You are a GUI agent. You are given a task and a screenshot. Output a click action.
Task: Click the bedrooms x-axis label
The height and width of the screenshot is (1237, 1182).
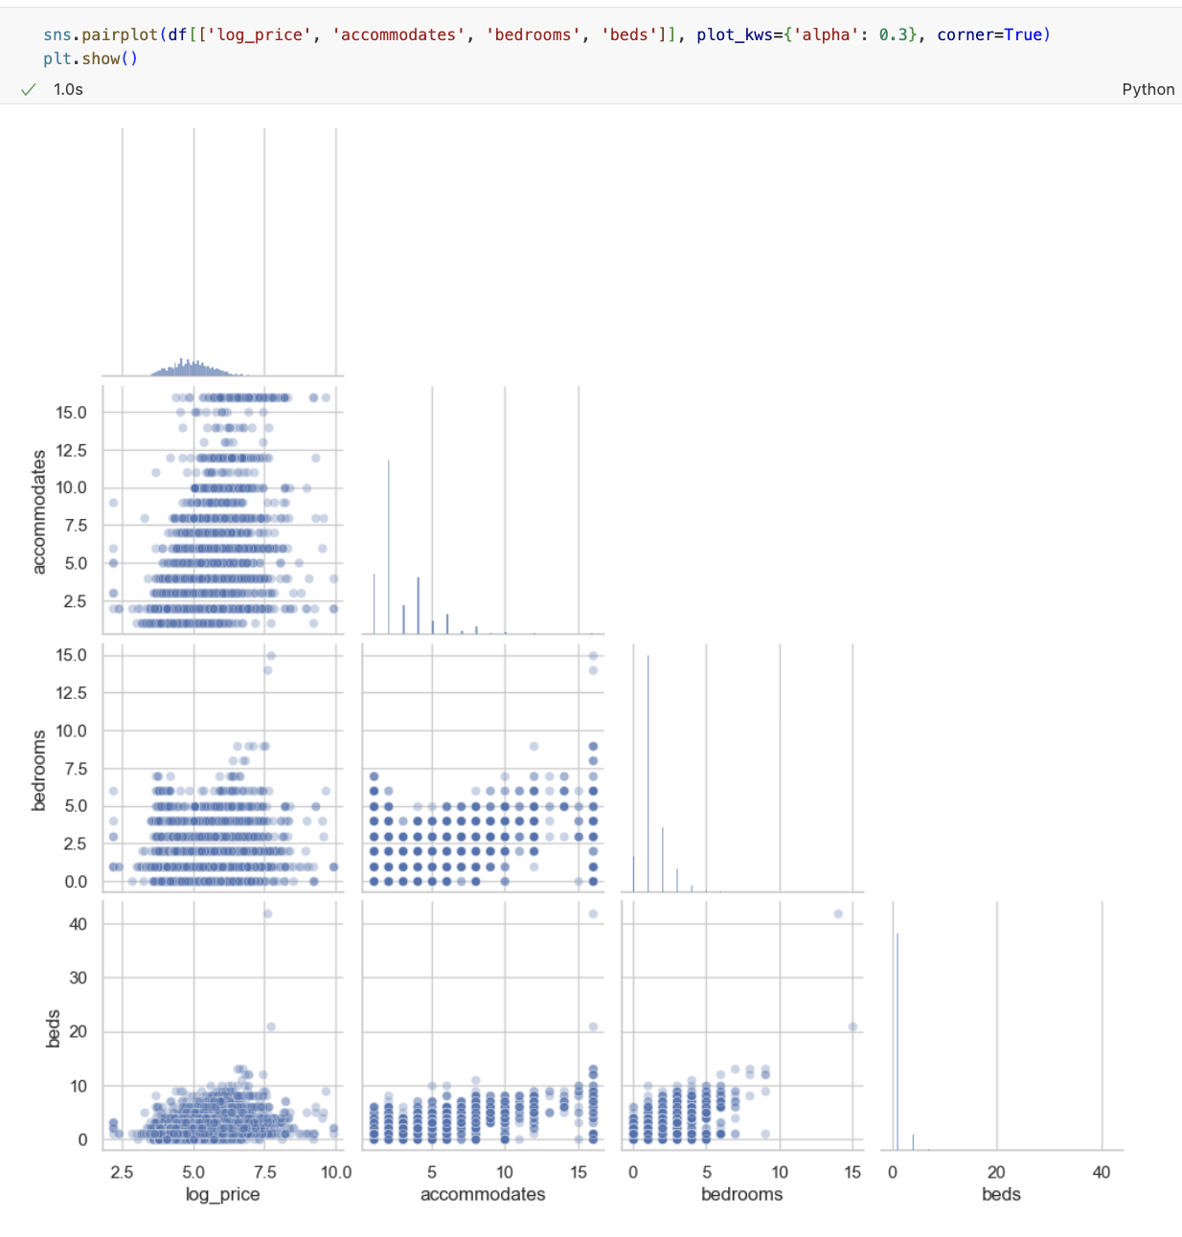[742, 1194]
